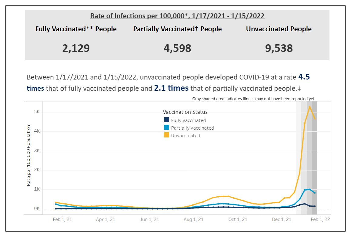The height and width of the screenshot is (237, 351).
Task: Click the '2K' y-axis label
Action: click(x=37, y=170)
